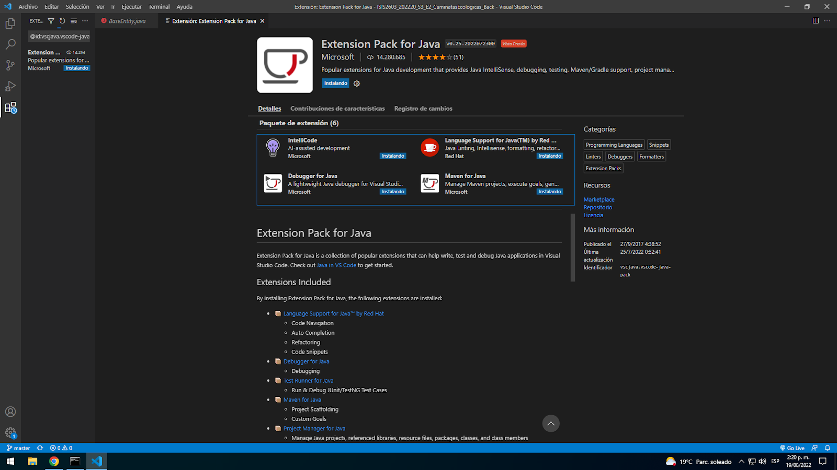Open notifications bell in status bar
Image resolution: width=837 pixels, height=470 pixels.
(828, 448)
